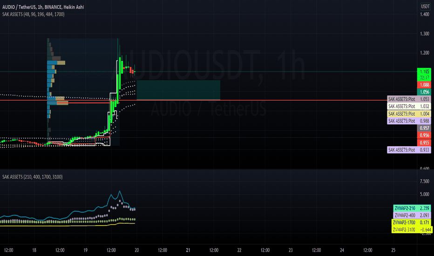
Task: Click date 20 on the time axis
Action: pyautogui.click(x=137, y=250)
